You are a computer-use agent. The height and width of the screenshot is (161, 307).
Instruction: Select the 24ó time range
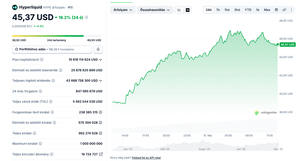pyautogui.click(x=208, y=10)
